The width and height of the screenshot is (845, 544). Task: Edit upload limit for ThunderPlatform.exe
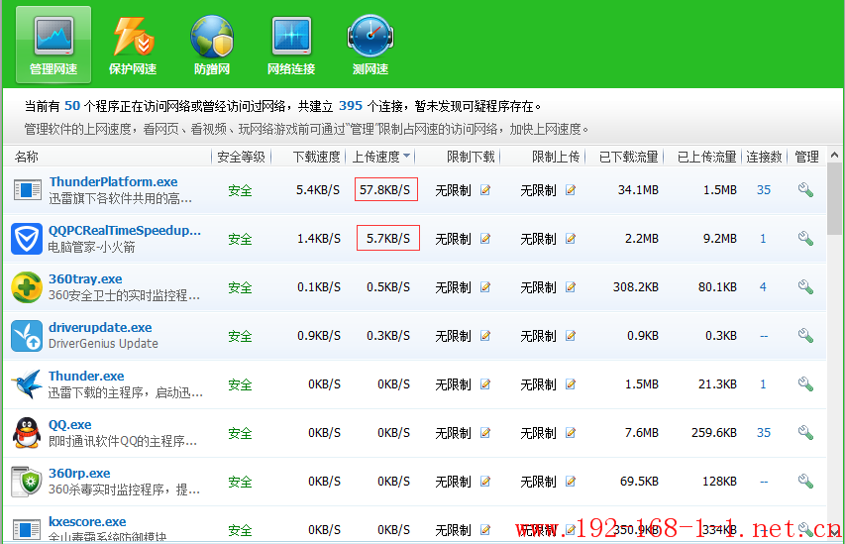tap(571, 190)
